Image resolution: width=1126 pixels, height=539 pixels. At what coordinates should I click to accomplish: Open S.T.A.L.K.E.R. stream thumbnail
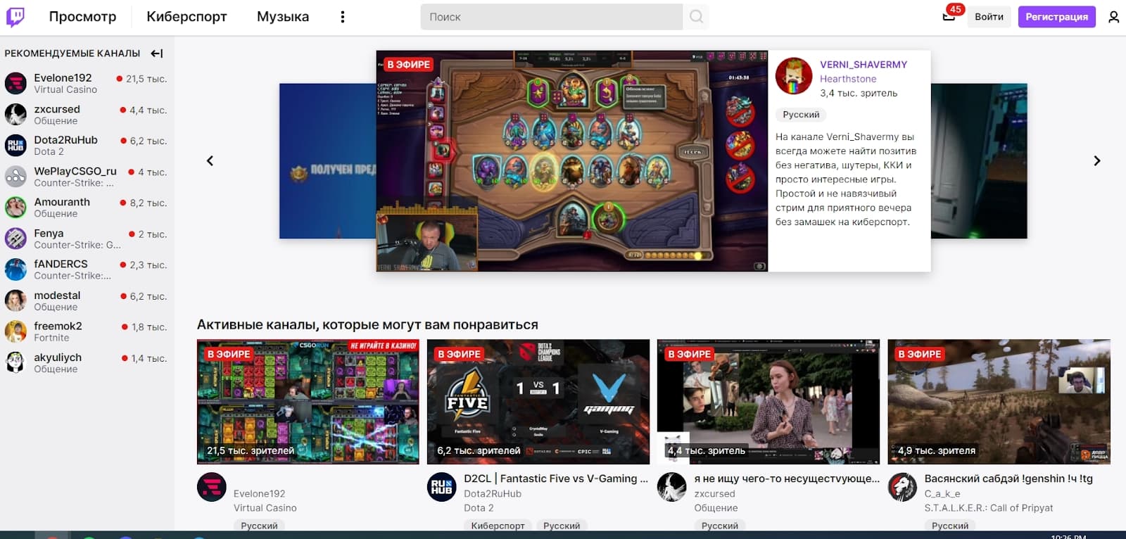click(999, 402)
